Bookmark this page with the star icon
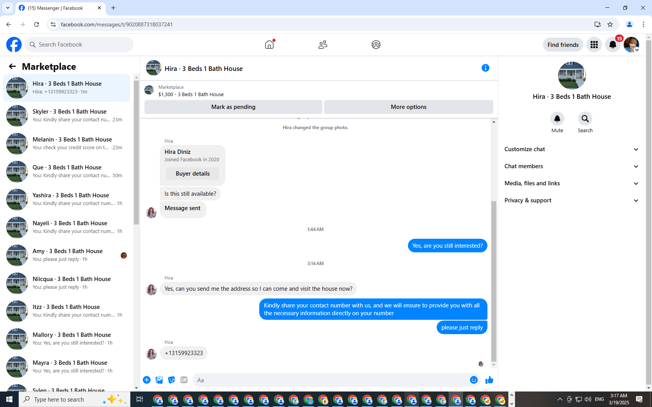The image size is (652, 407). (610, 24)
